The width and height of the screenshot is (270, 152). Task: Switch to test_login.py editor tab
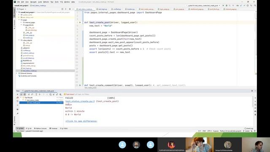point(103,9)
